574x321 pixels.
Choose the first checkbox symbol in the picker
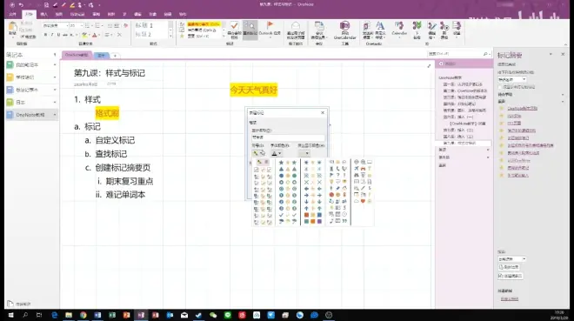coord(257,170)
